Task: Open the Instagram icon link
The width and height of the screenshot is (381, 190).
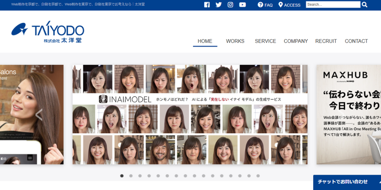Action: (x=230, y=5)
